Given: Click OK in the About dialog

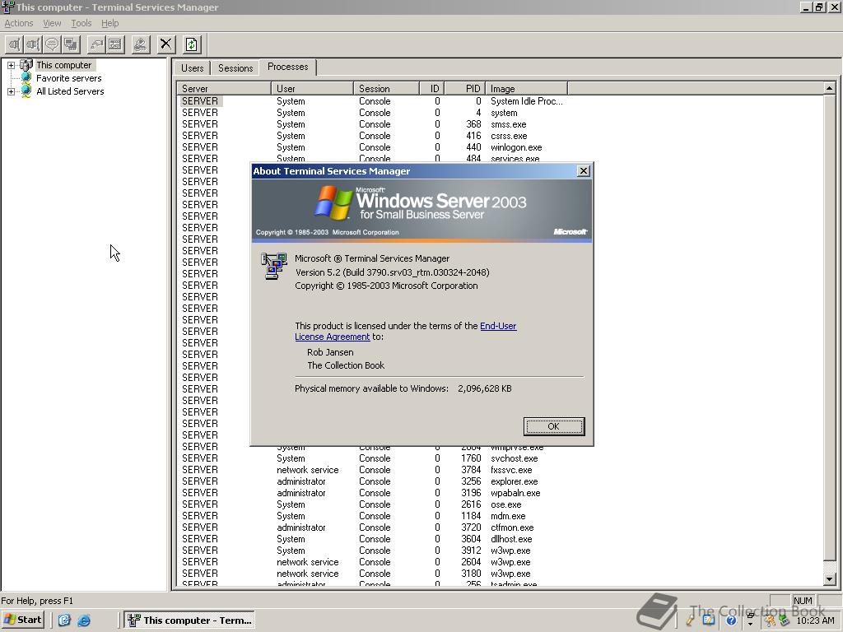Looking at the screenshot, I should tap(554, 426).
